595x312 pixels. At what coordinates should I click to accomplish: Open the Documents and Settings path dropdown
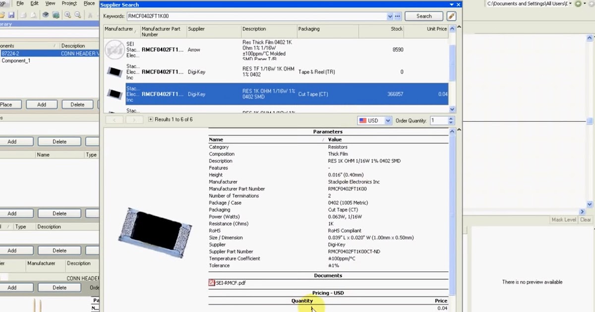point(570,4)
